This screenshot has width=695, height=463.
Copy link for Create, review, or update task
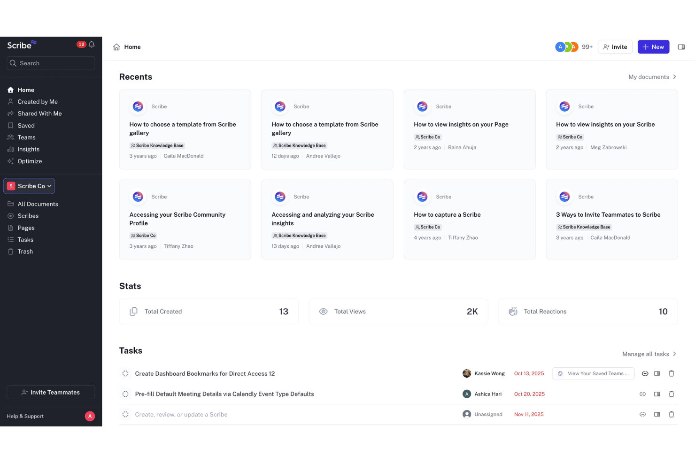pyautogui.click(x=642, y=415)
